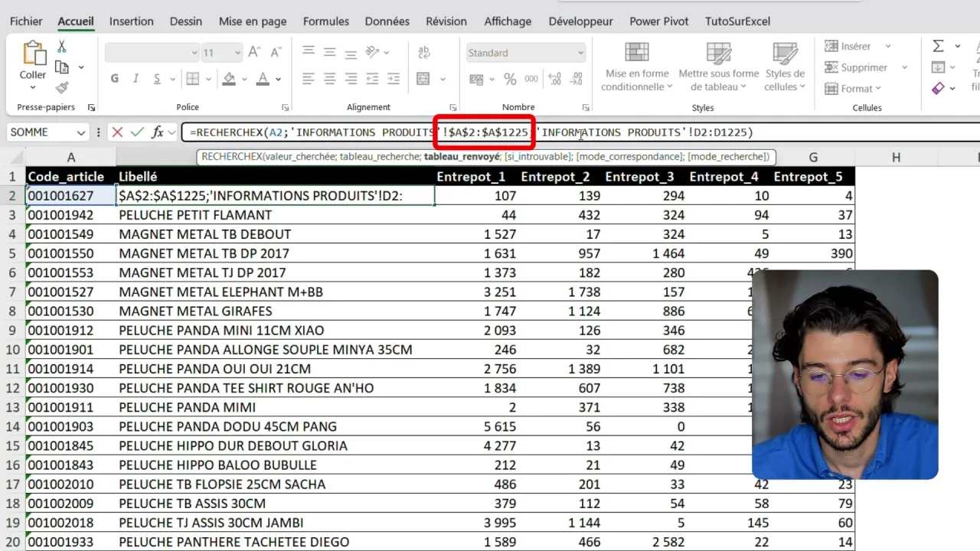Open the TutoSurExcel tab
980x551 pixels.
[737, 21]
